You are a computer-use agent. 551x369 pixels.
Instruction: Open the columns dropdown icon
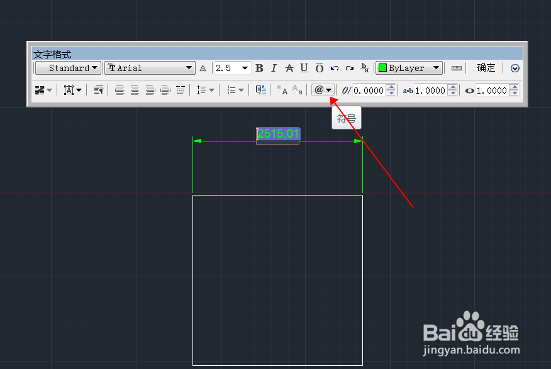click(x=43, y=91)
